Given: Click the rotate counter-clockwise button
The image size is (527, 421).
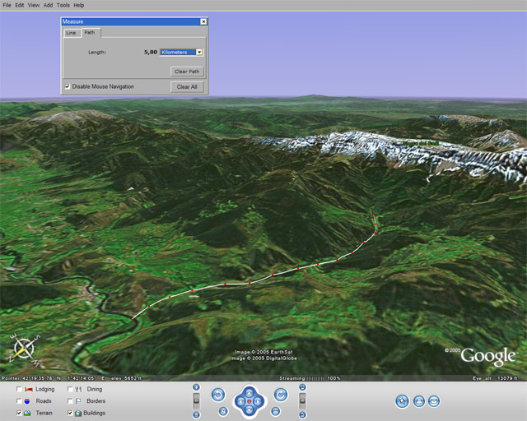Looking at the screenshot, I should (218, 396).
